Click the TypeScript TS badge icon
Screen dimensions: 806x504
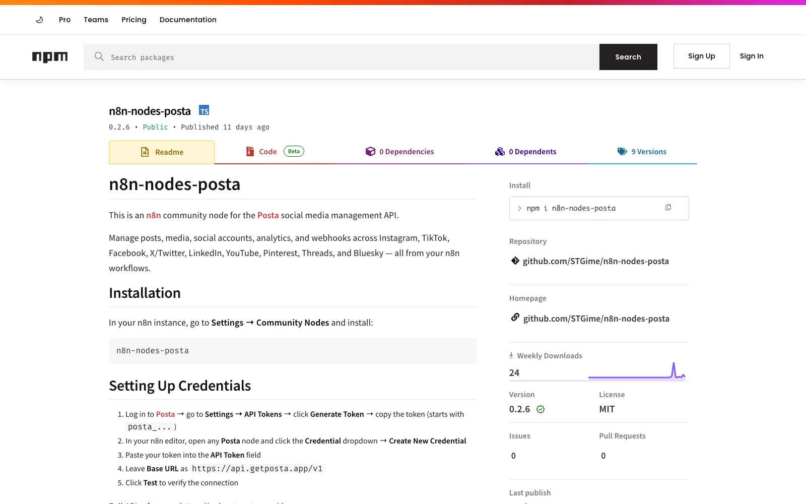(x=204, y=110)
